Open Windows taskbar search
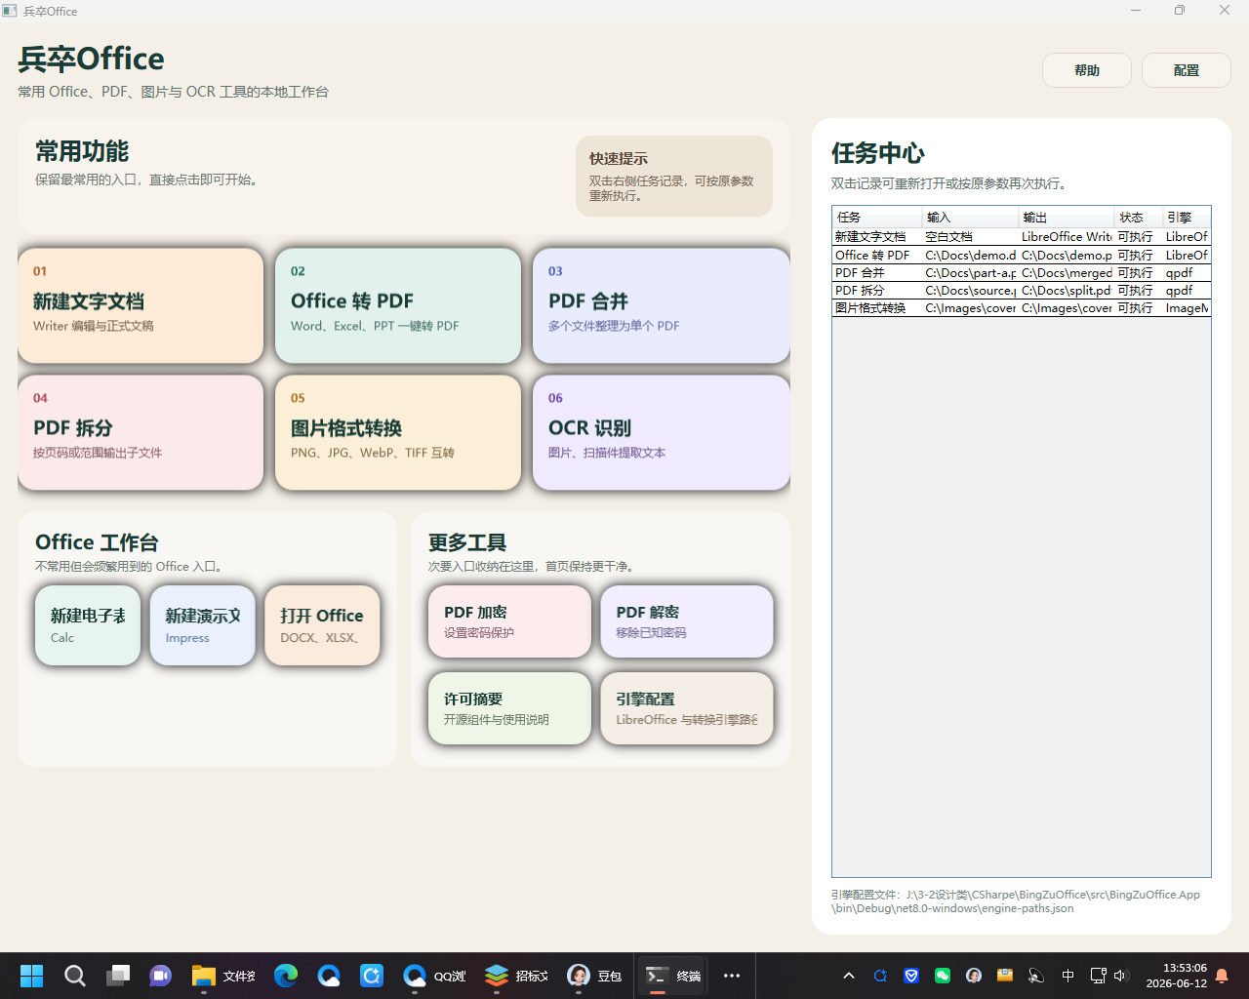1249x999 pixels. (x=75, y=976)
